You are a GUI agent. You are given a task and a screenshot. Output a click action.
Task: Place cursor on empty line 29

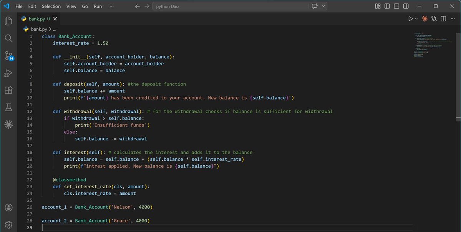(x=227, y=227)
